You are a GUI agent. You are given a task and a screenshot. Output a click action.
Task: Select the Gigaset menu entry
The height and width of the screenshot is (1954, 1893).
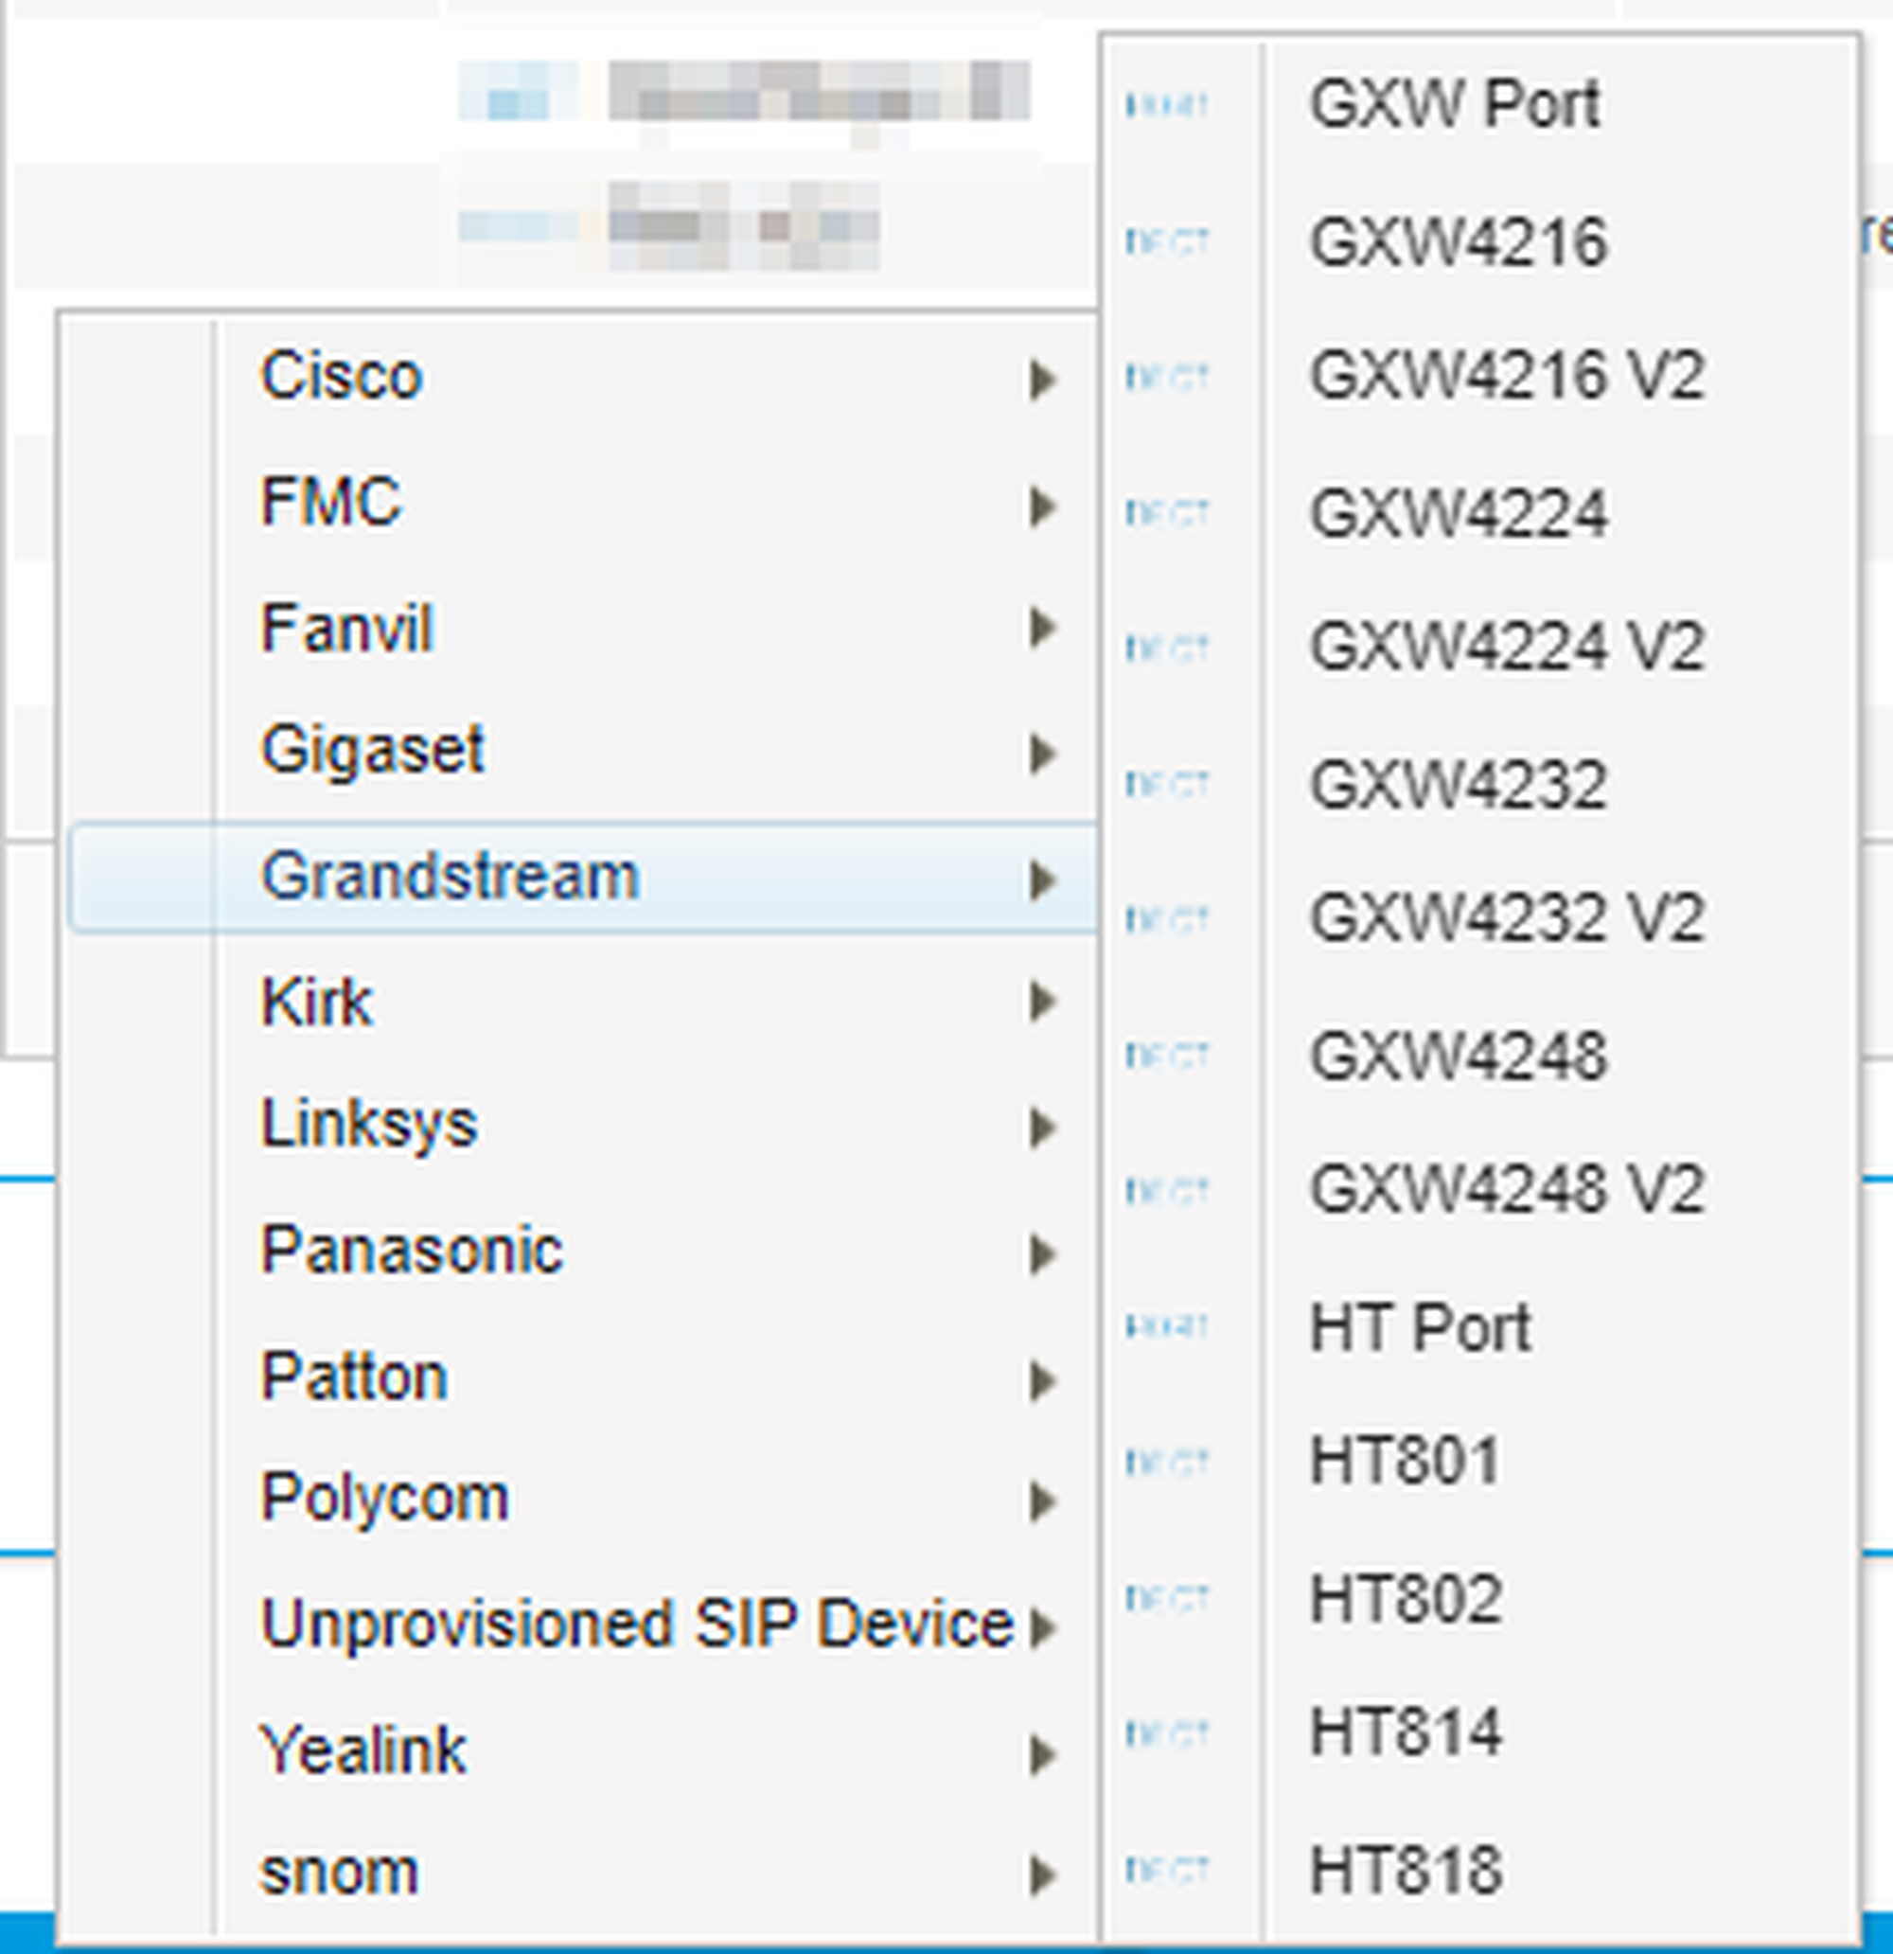click(372, 750)
